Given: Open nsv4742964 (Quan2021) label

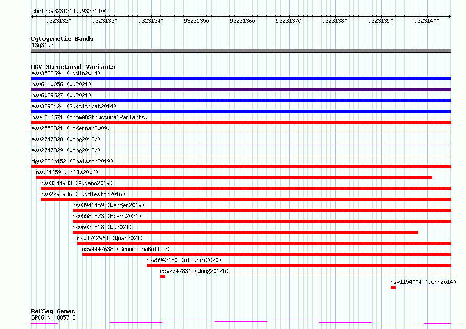Looking at the screenshot, I should tap(110, 238).
